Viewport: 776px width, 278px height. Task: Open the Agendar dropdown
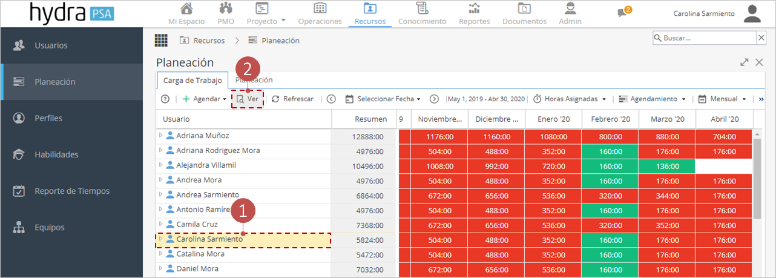[x=204, y=99]
